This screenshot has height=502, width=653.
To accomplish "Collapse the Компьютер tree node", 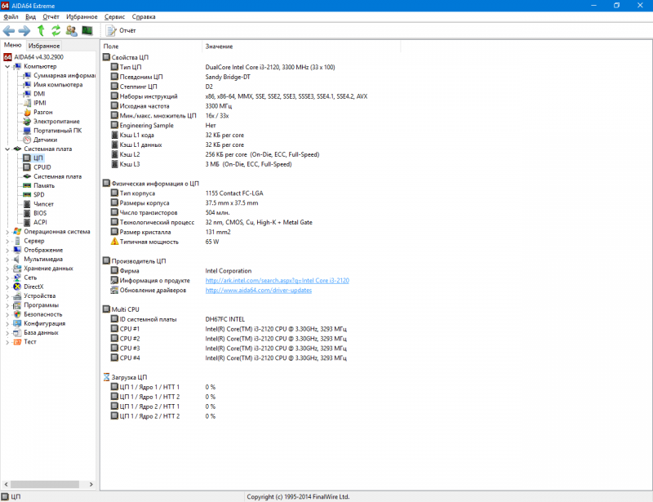I will click(x=7, y=66).
